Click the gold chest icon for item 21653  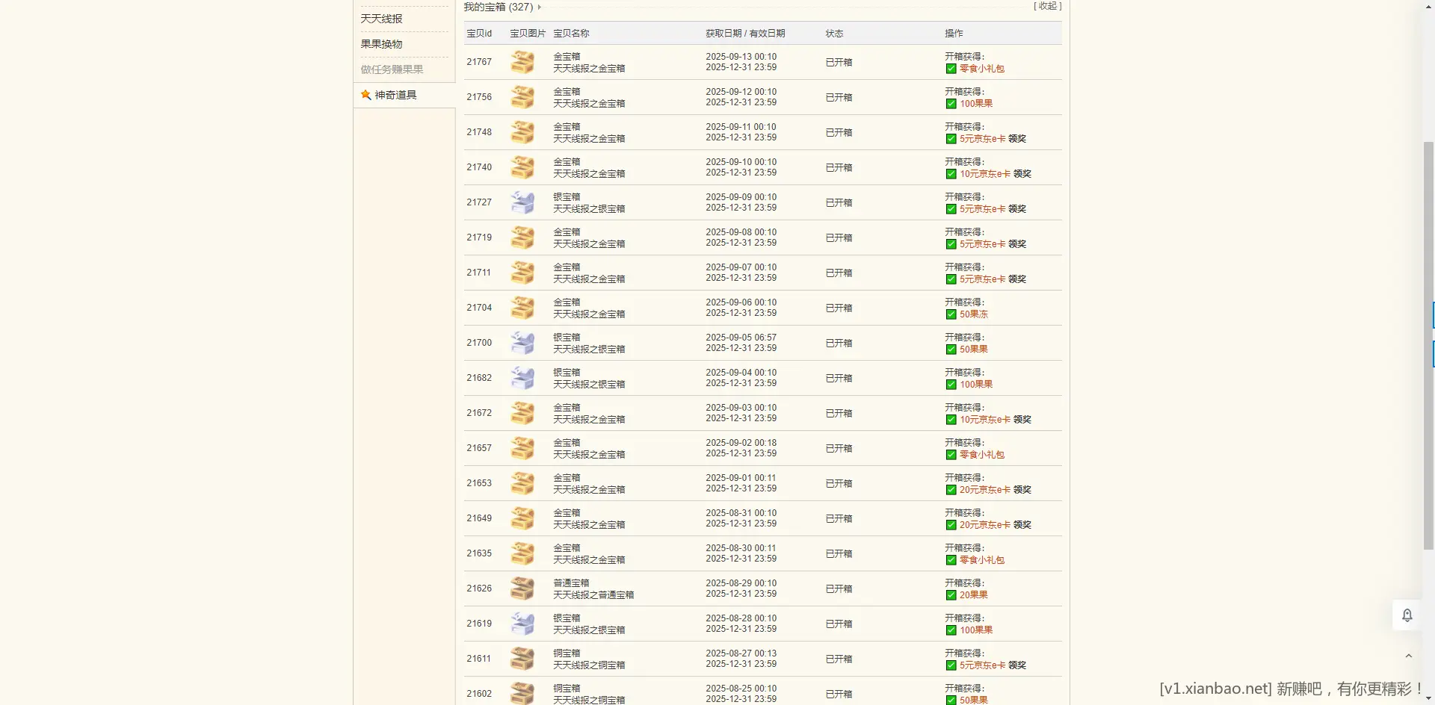point(522,483)
